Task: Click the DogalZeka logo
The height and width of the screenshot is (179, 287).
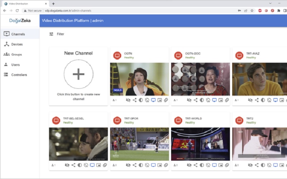Action: (x=20, y=21)
